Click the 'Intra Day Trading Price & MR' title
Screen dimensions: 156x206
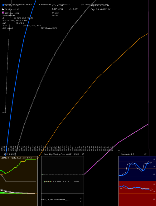[57, 154]
